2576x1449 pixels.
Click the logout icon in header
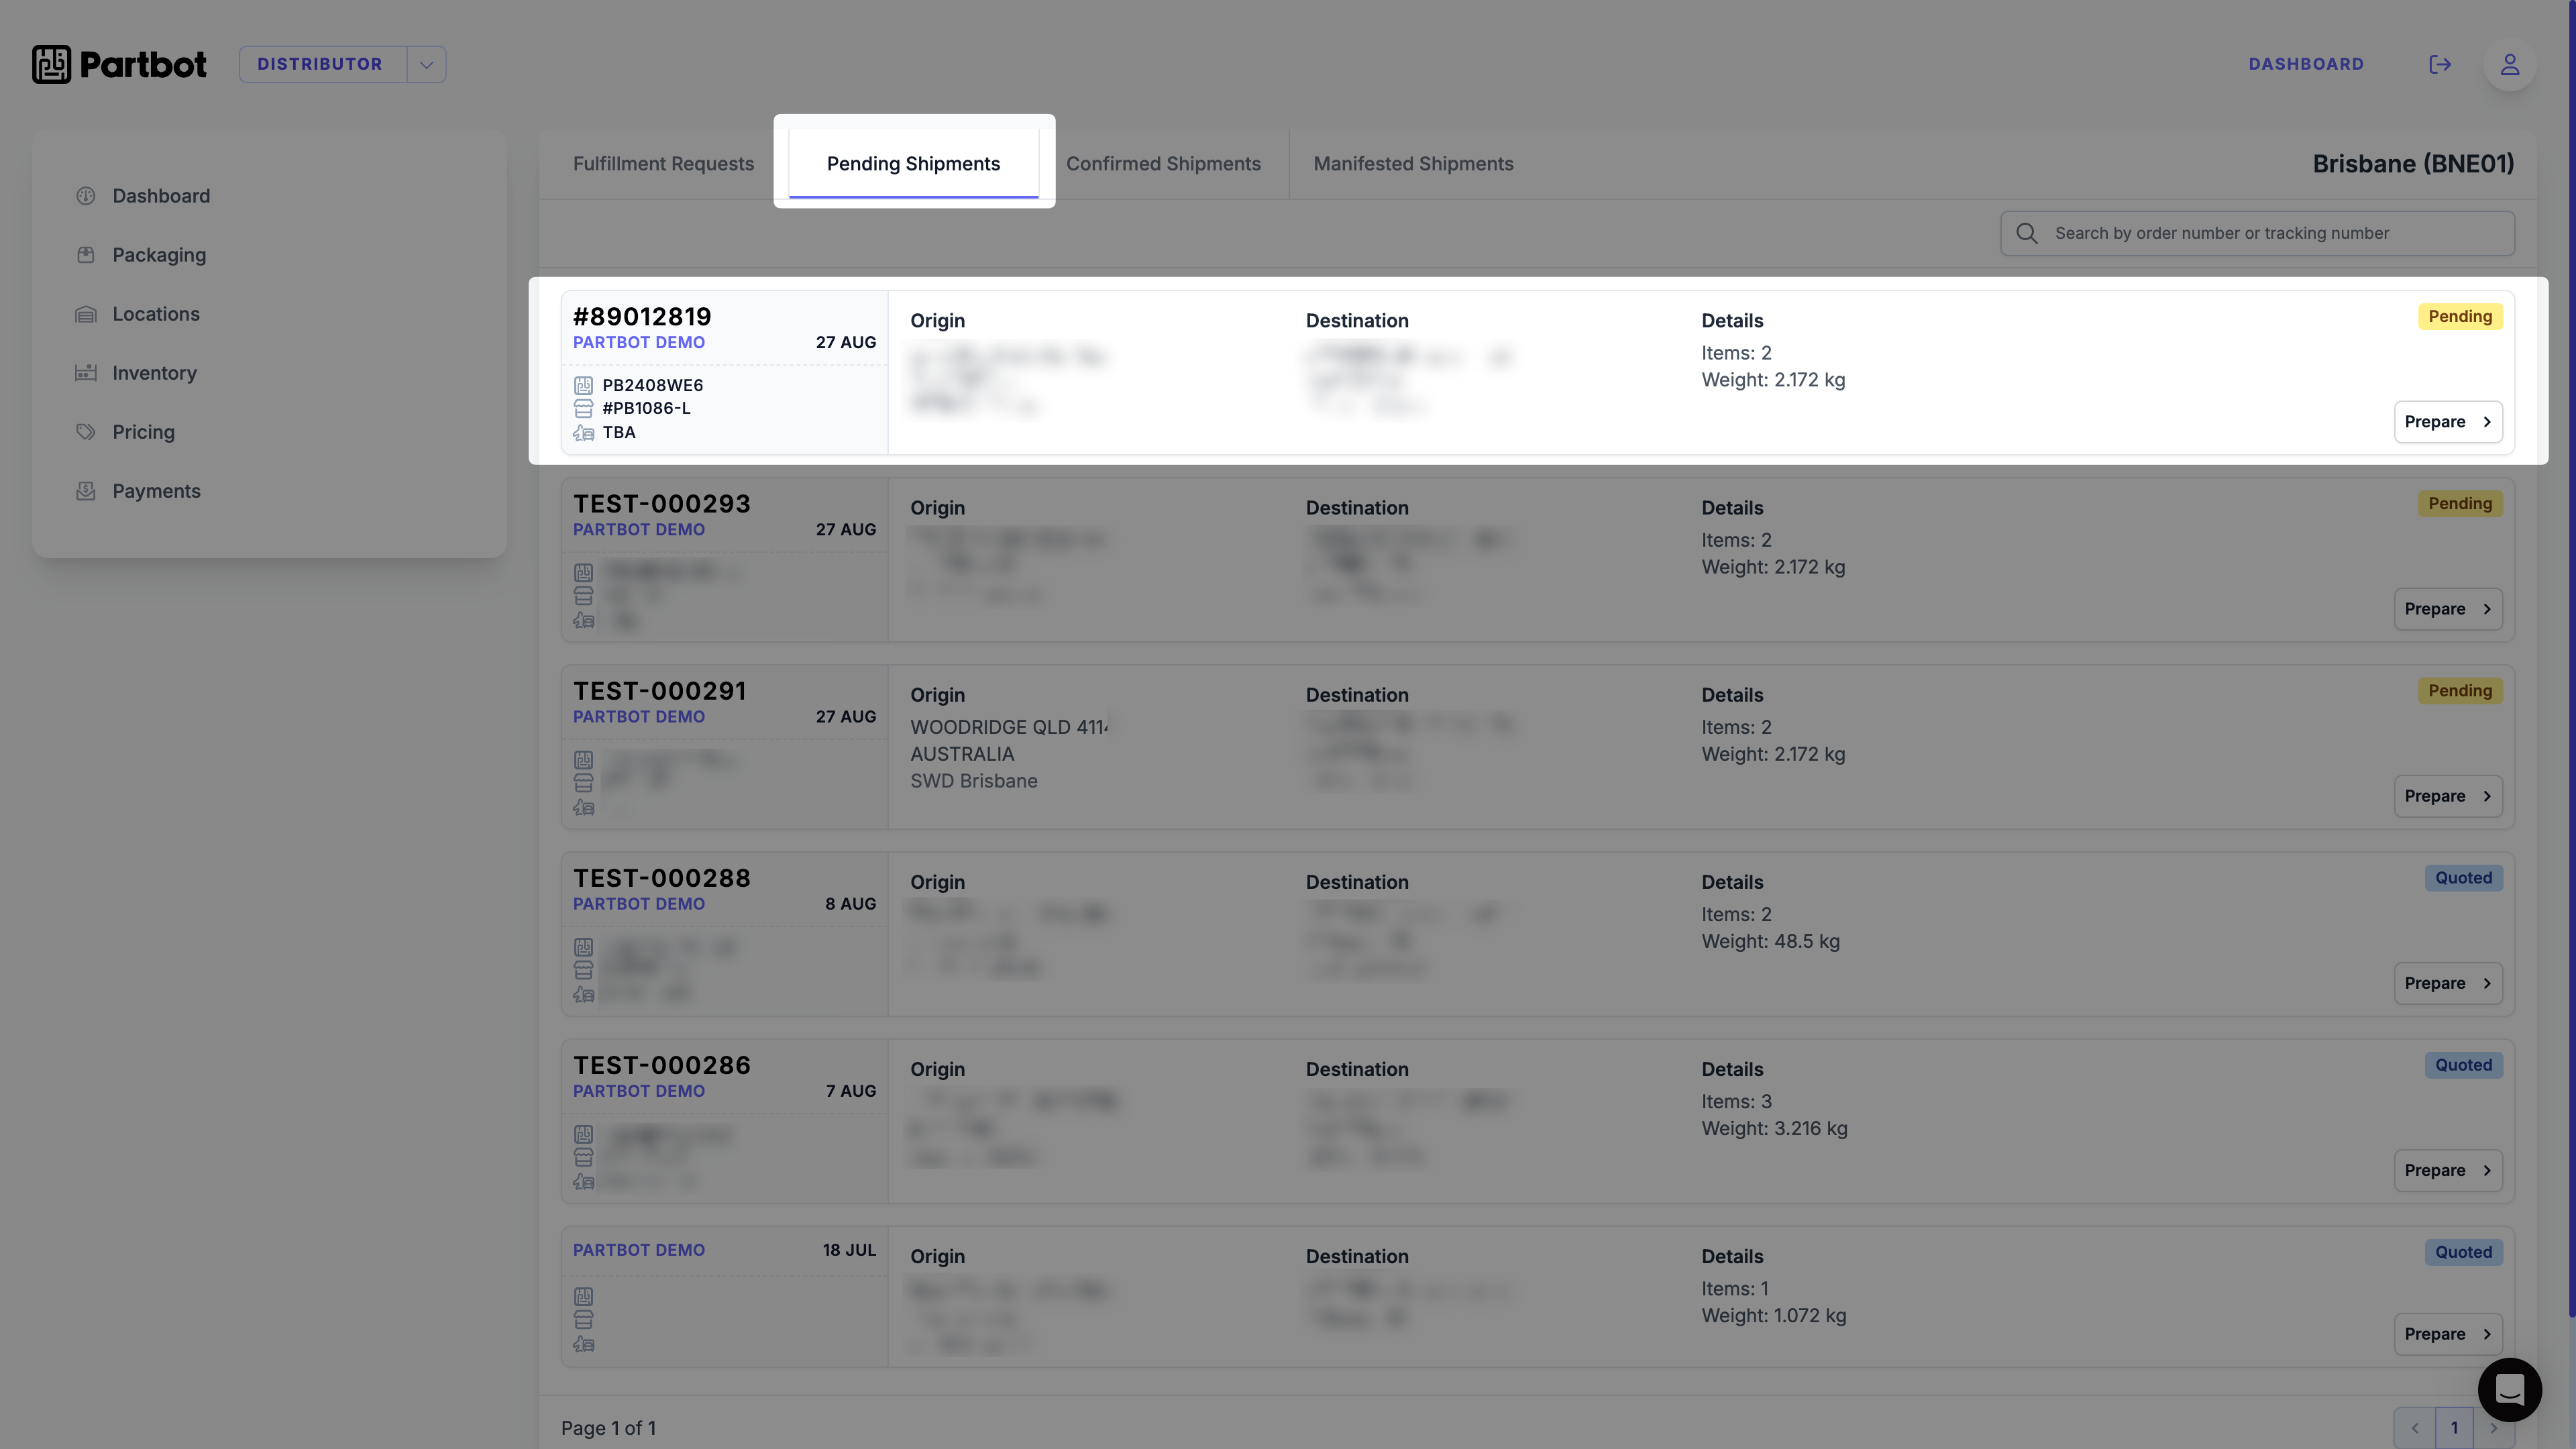[x=2440, y=64]
